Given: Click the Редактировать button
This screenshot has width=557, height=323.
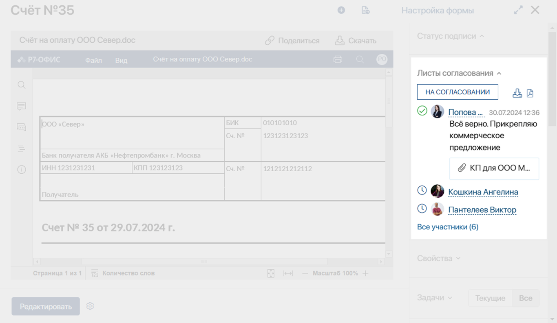Looking at the screenshot, I should tap(46, 306).
